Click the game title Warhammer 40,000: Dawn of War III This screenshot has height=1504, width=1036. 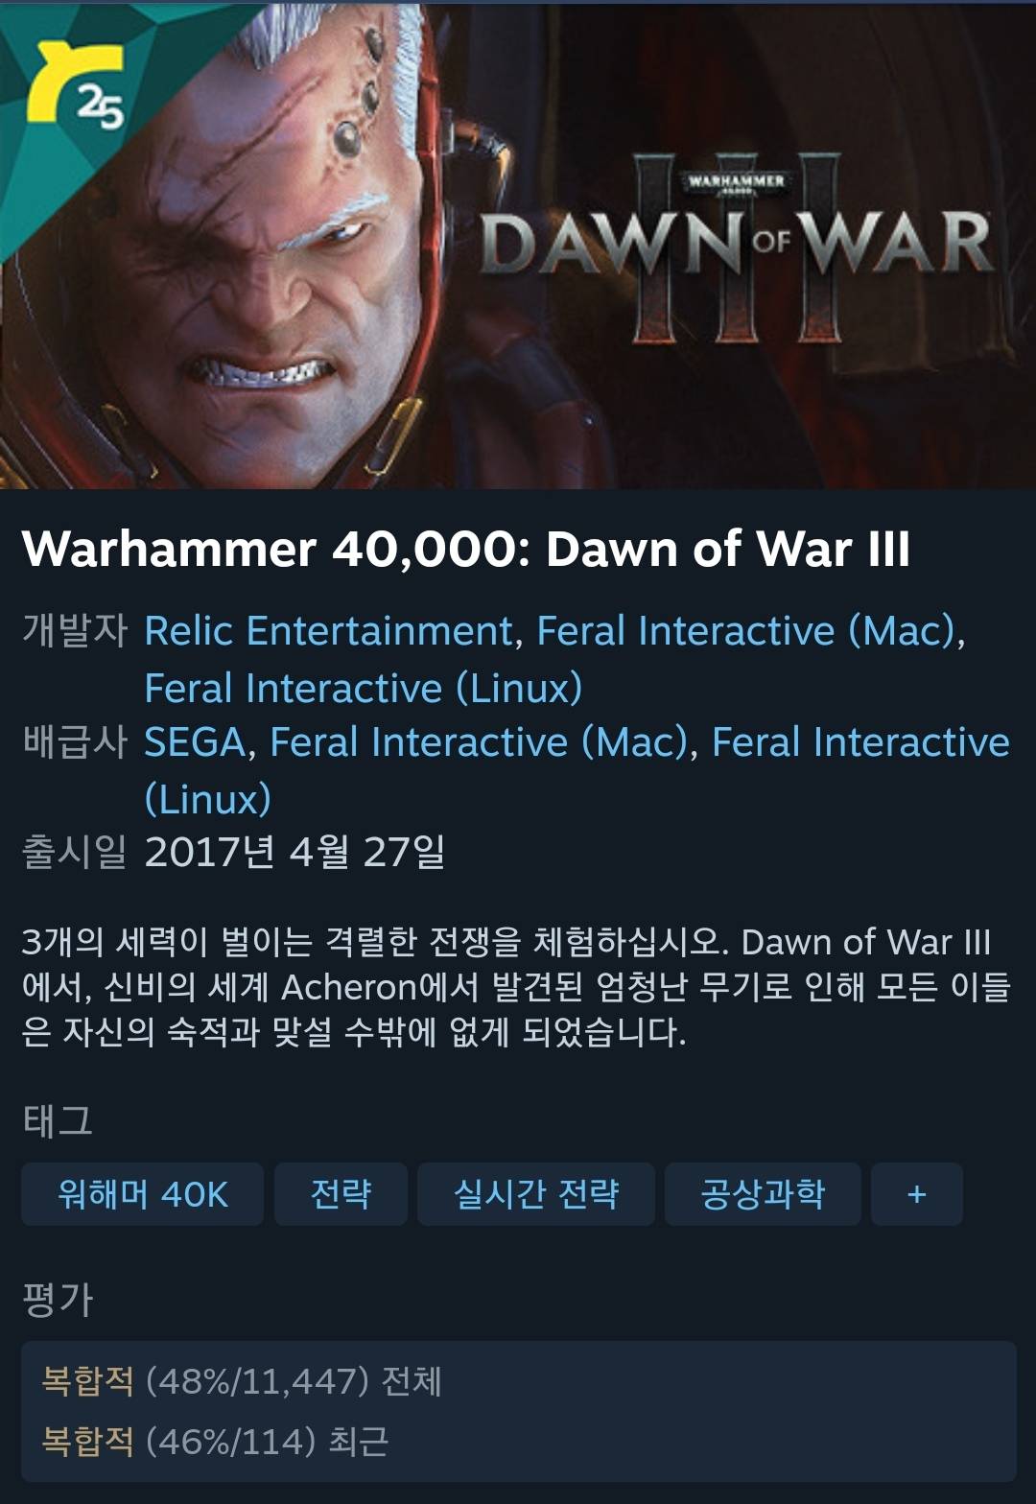click(466, 549)
